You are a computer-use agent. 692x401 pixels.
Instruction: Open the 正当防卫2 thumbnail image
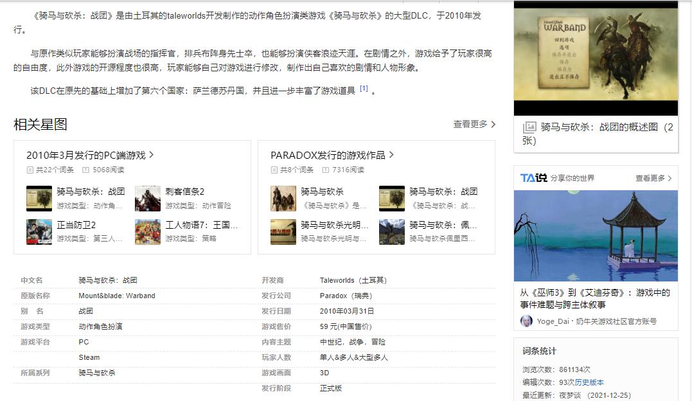pos(39,232)
